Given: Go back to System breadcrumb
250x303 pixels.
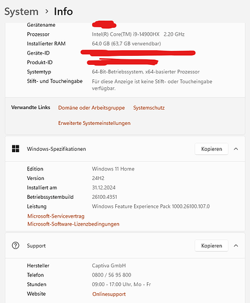Looking at the screenshot, I should 21,12.
